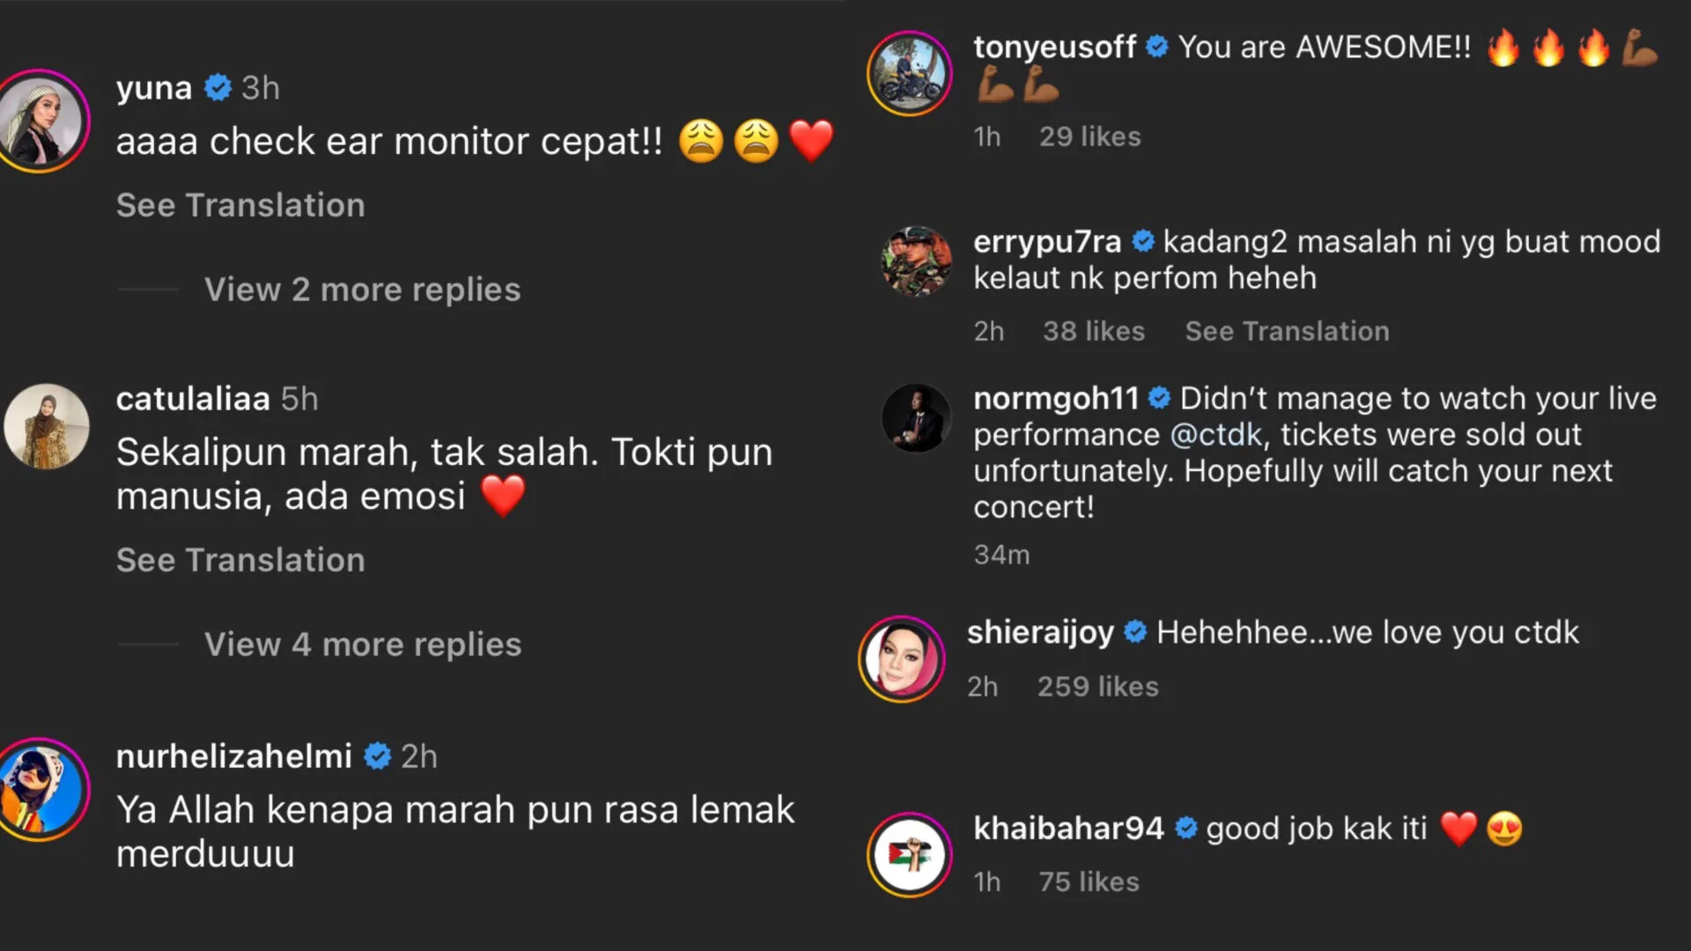See Translation for errypu7ra's comment

(x=1287, y=331)
